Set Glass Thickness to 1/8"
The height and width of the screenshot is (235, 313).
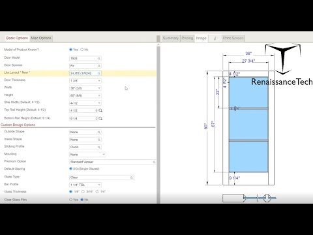coord(70,192)
